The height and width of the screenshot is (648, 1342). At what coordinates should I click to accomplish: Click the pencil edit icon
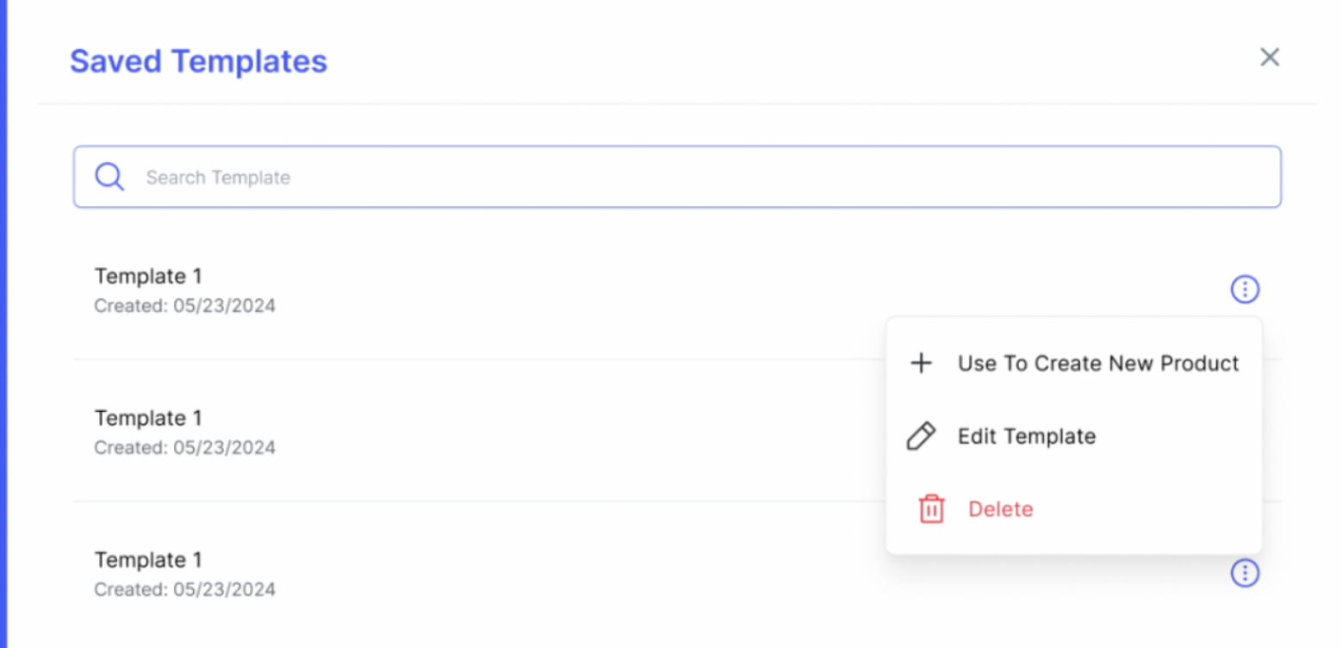tap(921, 436)
